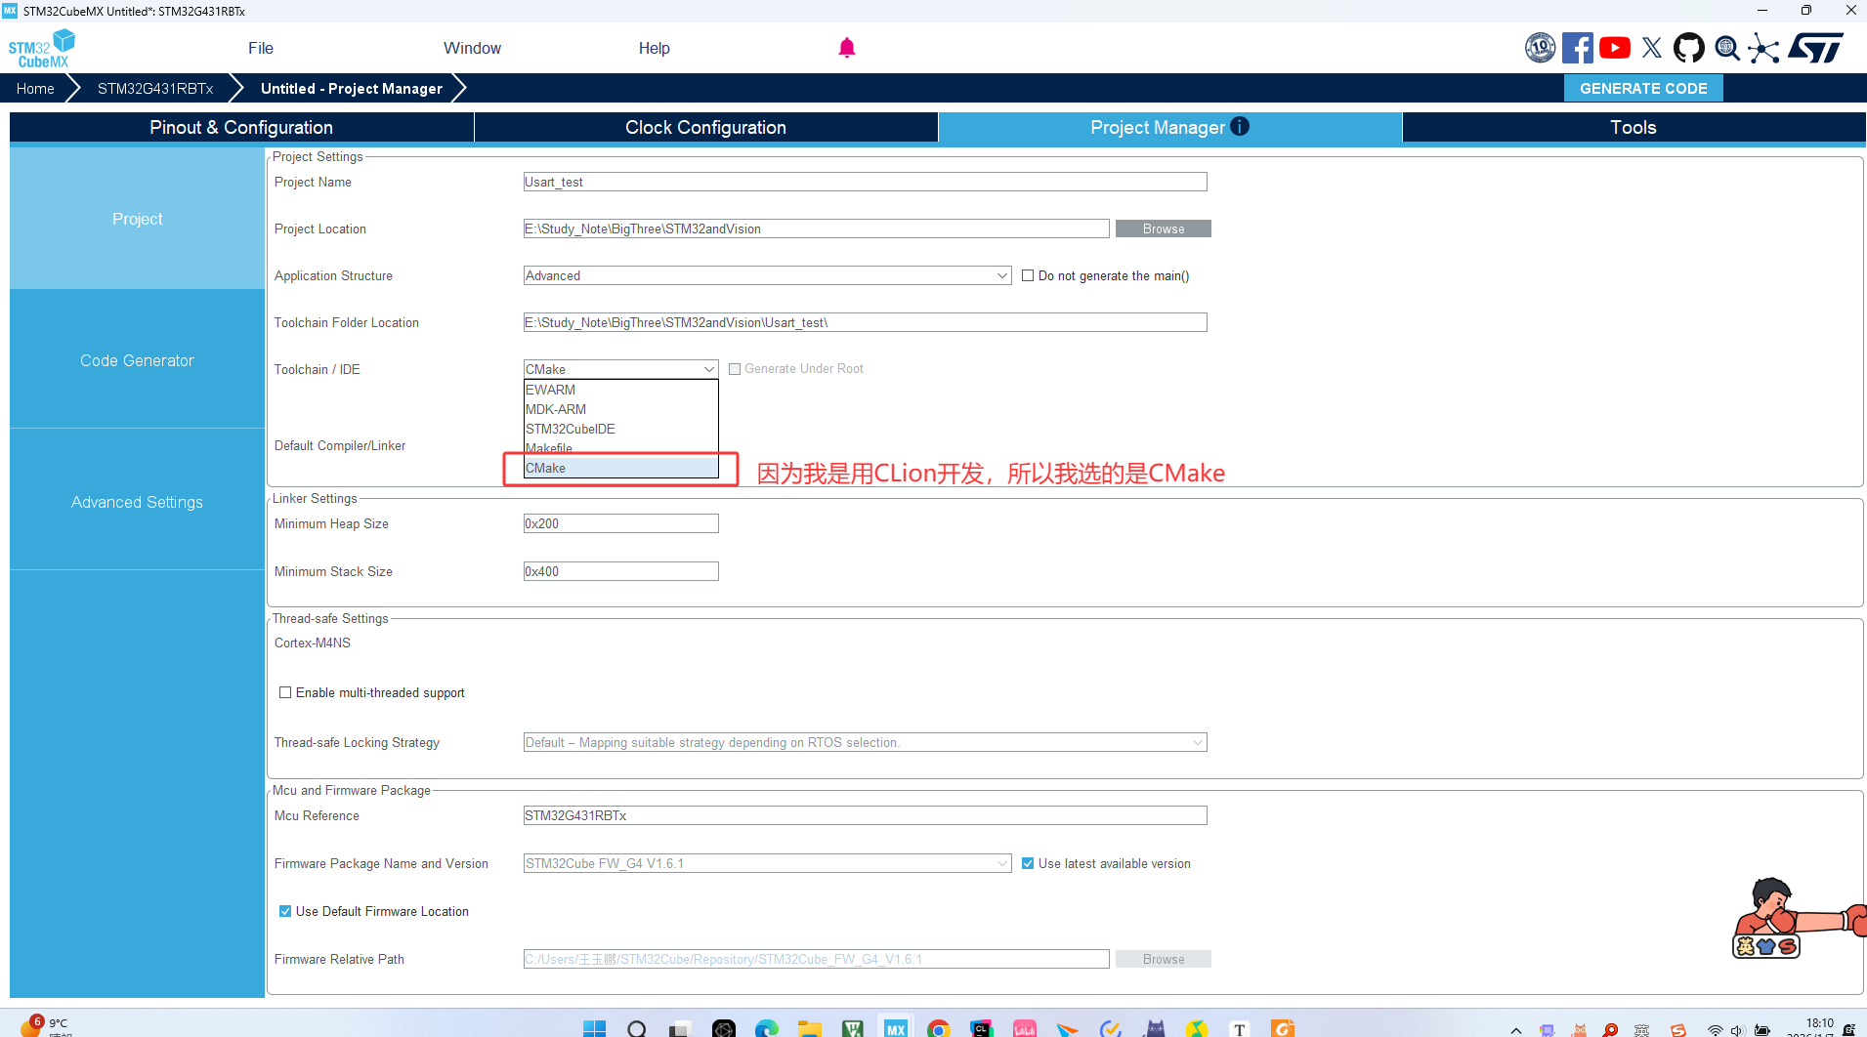The image size is (1867, 1037).
Task: Click the Project Name field
Action: pyautogui.click(x=865, y=182)
